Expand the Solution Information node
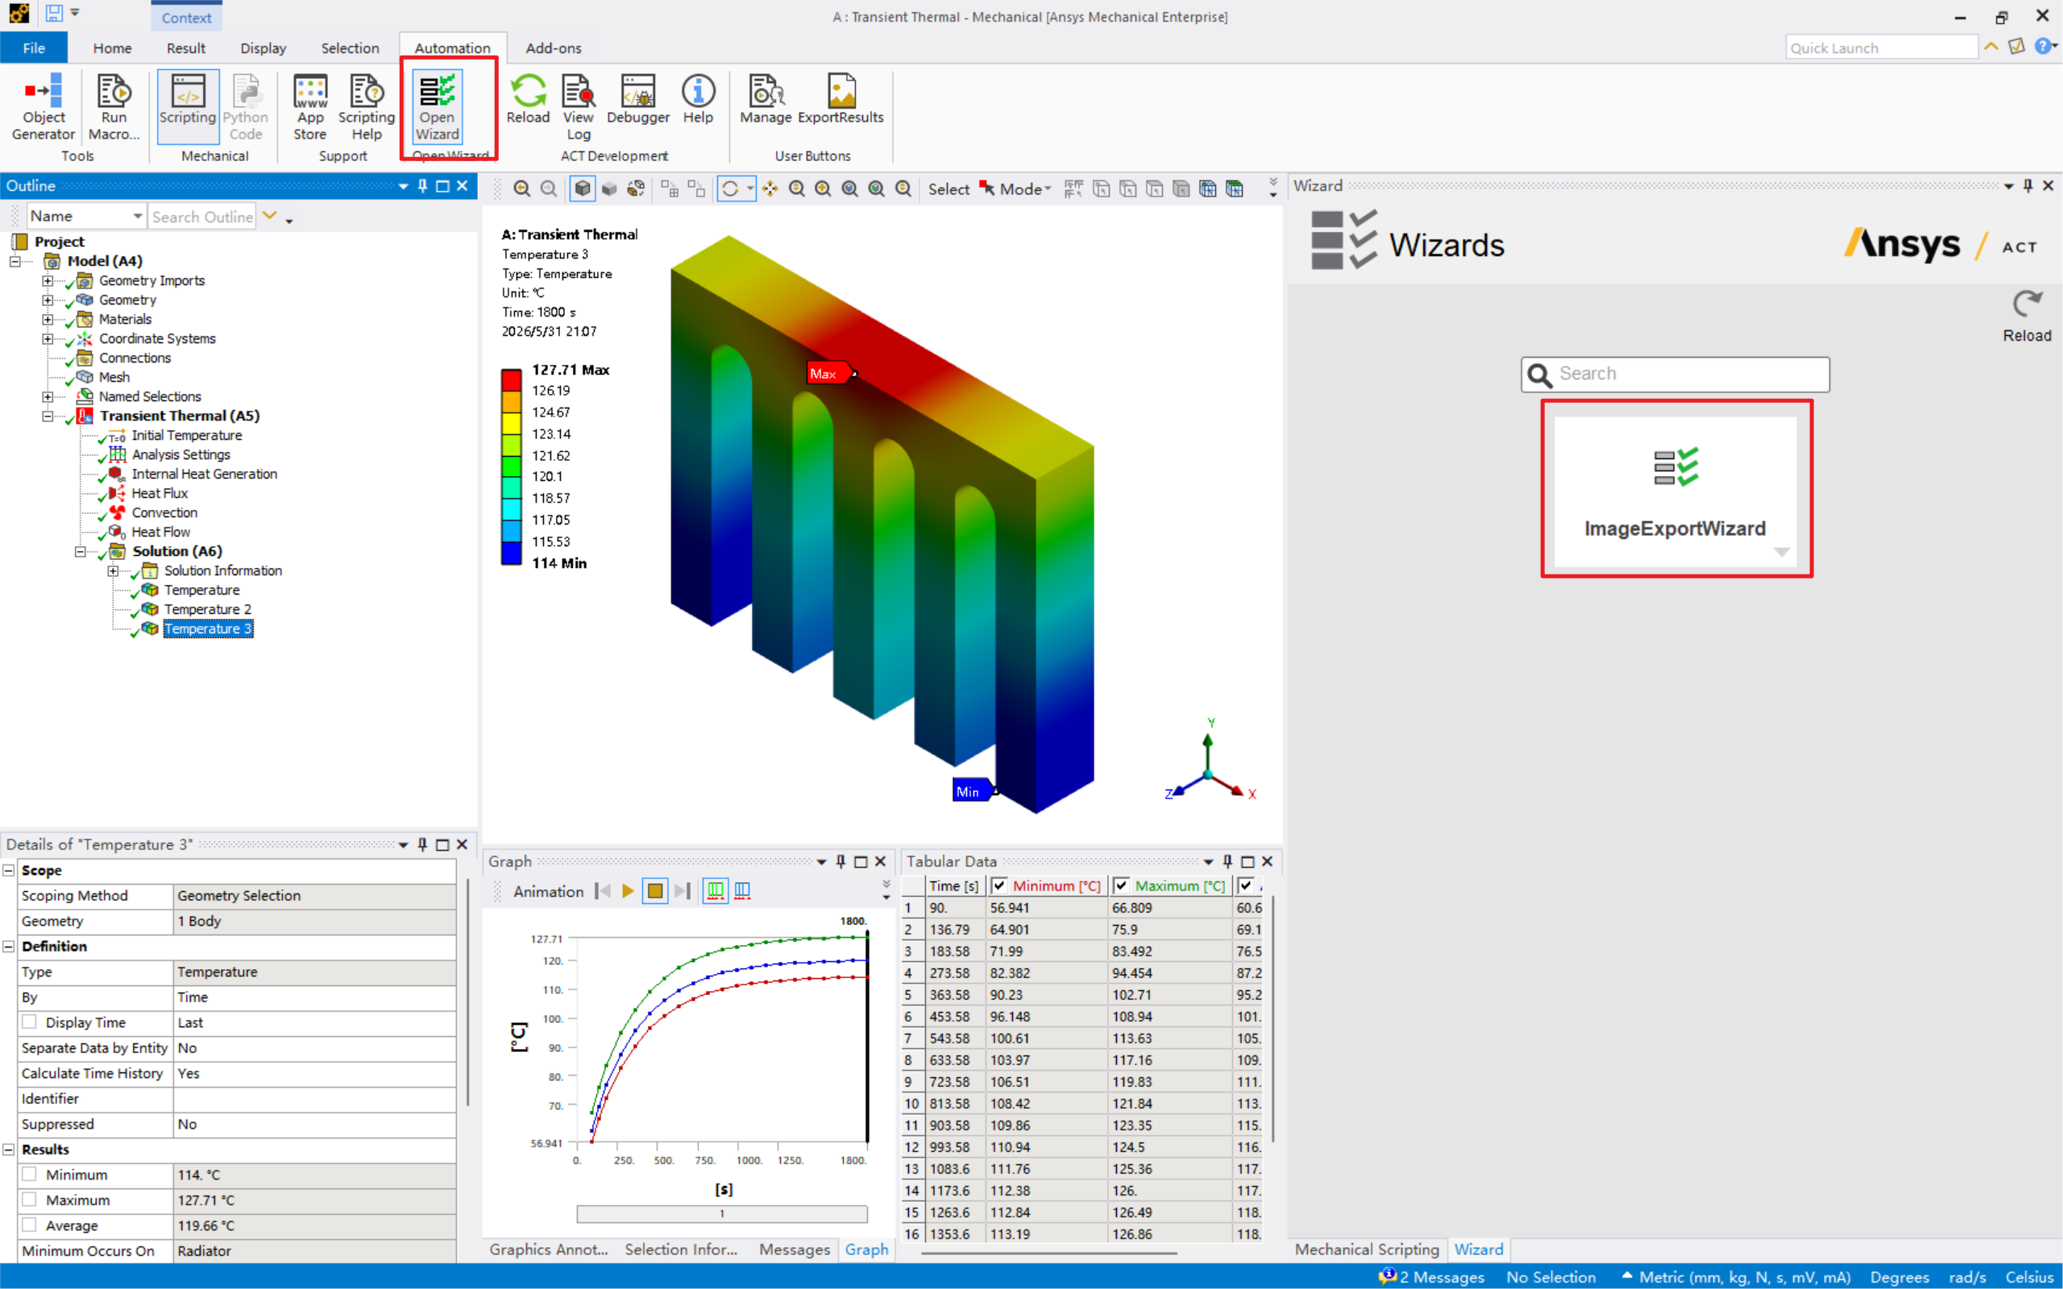The height and width of the screenshot is (1289, 2063). (x=114, y=571)
